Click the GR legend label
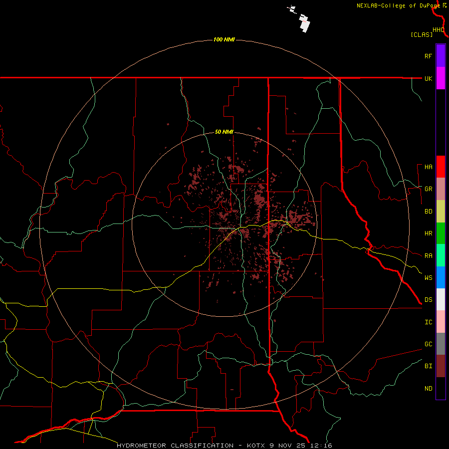 click(428, 189)
